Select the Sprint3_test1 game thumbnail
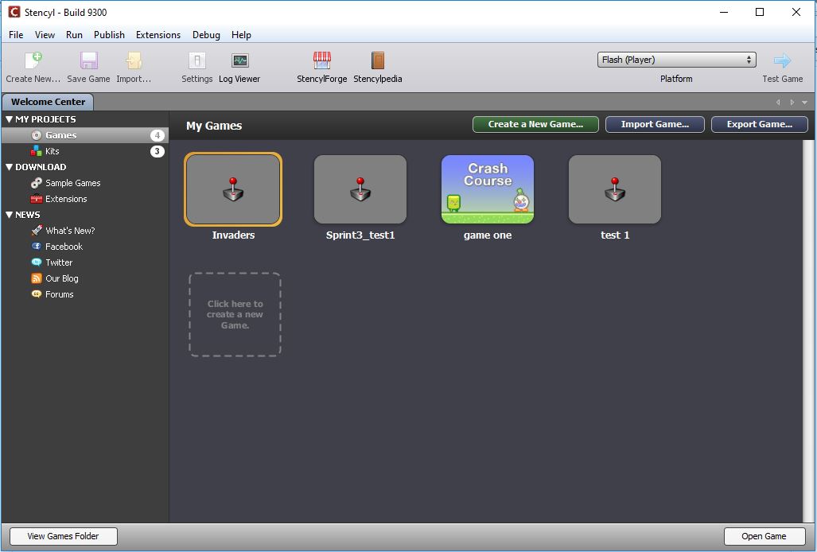Image resolution: width=817 pixels, height=552 pixels. [360, 189]
